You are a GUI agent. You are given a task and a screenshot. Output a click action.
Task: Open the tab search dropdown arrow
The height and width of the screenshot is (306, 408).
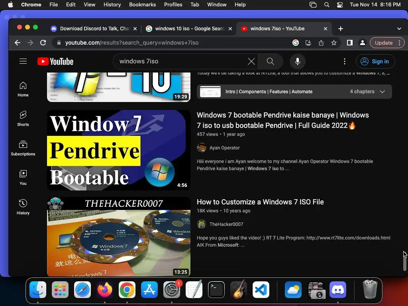399,29
